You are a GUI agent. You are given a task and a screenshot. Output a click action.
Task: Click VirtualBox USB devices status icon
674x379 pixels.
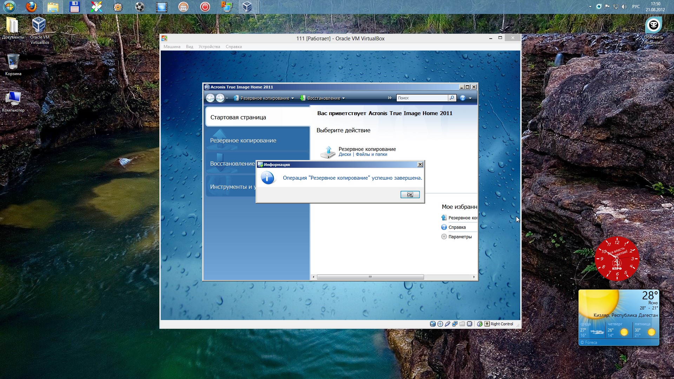click(448, 324)
